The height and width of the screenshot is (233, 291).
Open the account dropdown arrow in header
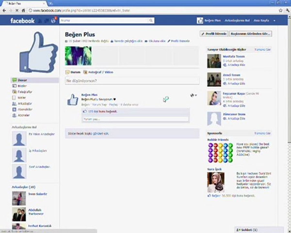pyautogui.click(x=275, y=21)
